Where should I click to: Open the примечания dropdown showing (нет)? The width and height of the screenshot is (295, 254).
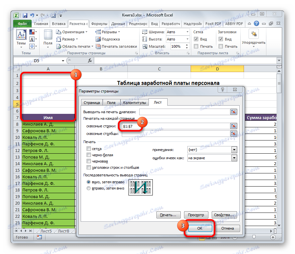(234, 149)
